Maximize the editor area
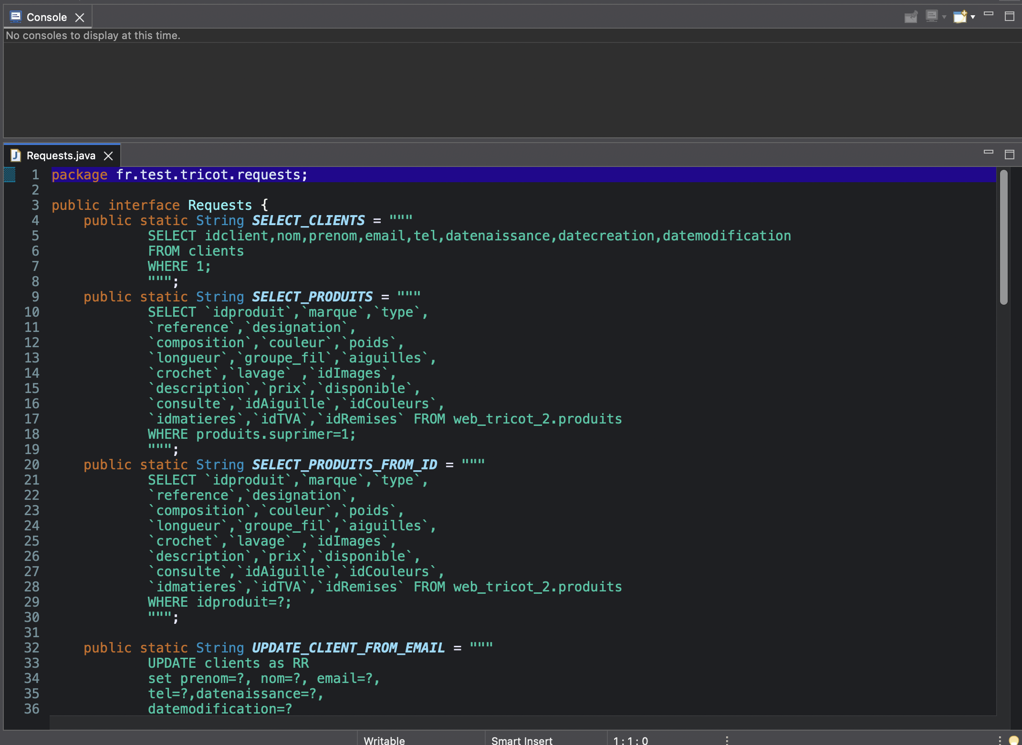The height and width of the screenshot is (745, 1022). point(1009,155)
